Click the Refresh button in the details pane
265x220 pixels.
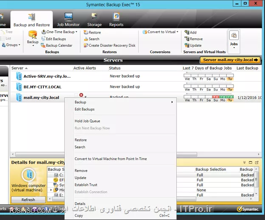[28, 200]
